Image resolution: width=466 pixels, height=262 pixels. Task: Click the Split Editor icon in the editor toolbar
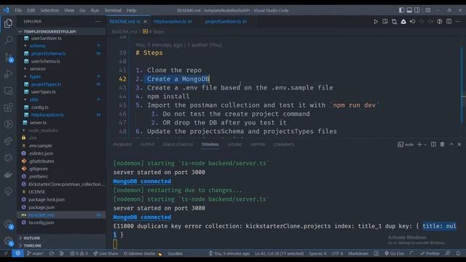(449, 21)
